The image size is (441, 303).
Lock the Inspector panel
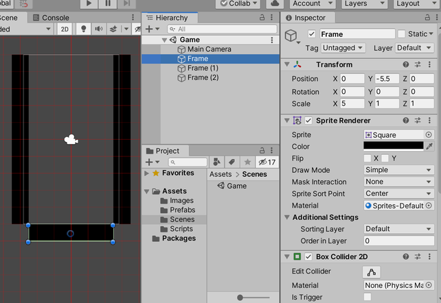tap(427, 17)
